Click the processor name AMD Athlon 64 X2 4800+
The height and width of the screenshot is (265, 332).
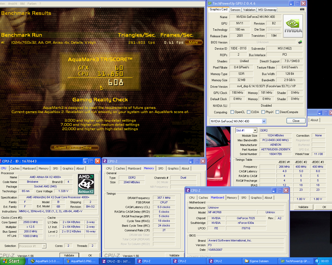tap(45, 177)
